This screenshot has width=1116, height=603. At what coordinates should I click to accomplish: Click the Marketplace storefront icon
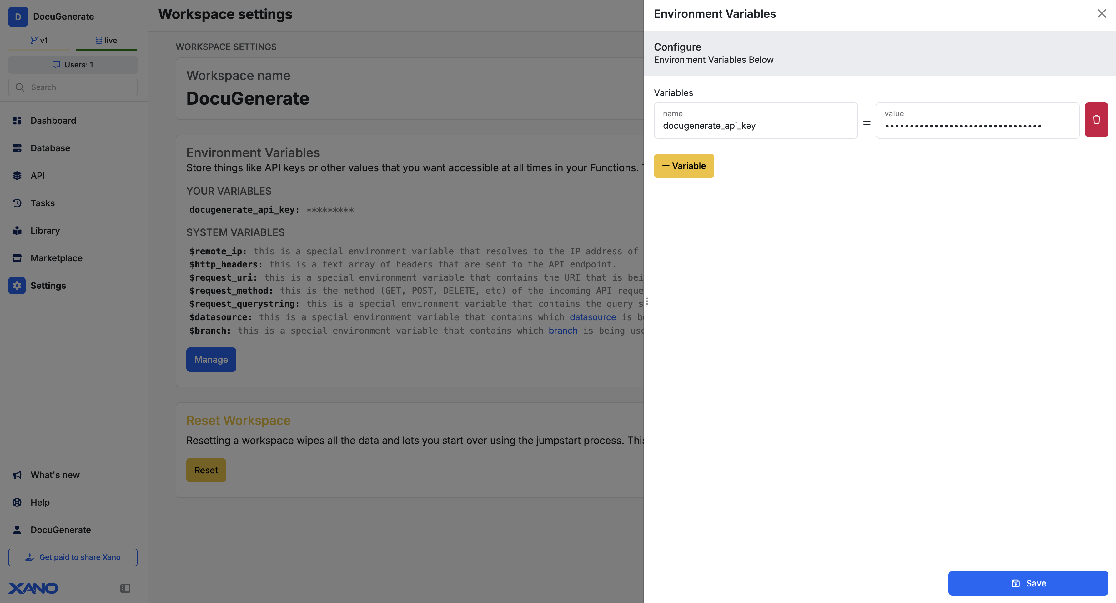[x=17, y=258]
